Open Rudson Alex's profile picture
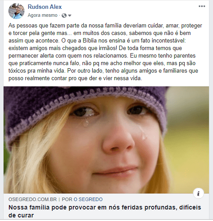 pos(16,11)
